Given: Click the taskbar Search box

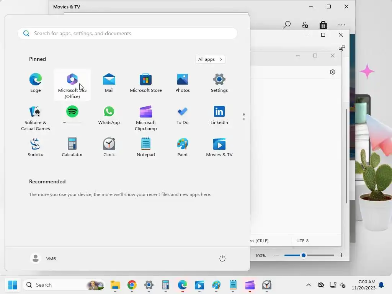Looking at the screenshot, I should pos(64,285).
